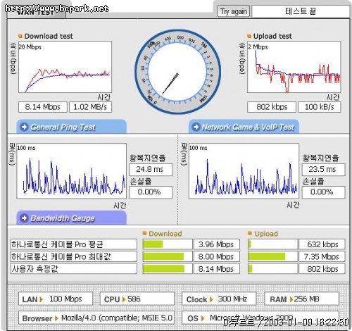
Task: Click the 8.00 Mbps value
Action: (216, 256)
